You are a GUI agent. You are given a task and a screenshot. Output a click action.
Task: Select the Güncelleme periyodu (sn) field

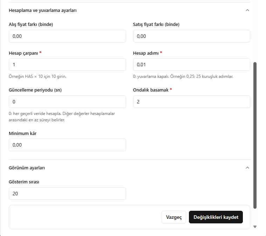(67, 102)
